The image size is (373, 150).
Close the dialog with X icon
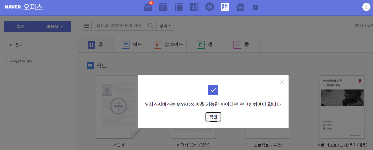(x=282, y=82)
